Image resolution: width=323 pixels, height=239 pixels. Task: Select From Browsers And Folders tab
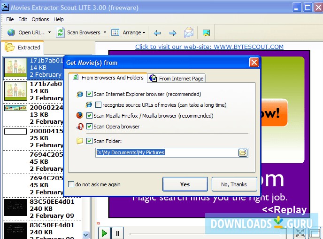coord(108,78)
